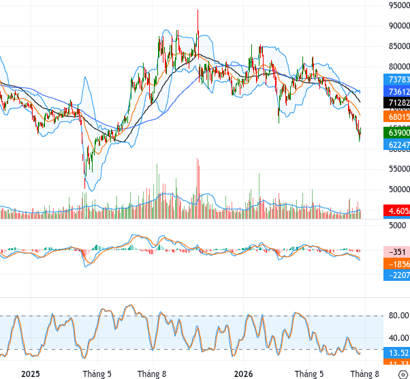
Task: Click the blue 62247 lower band label
Action: [x=396, y=145]
